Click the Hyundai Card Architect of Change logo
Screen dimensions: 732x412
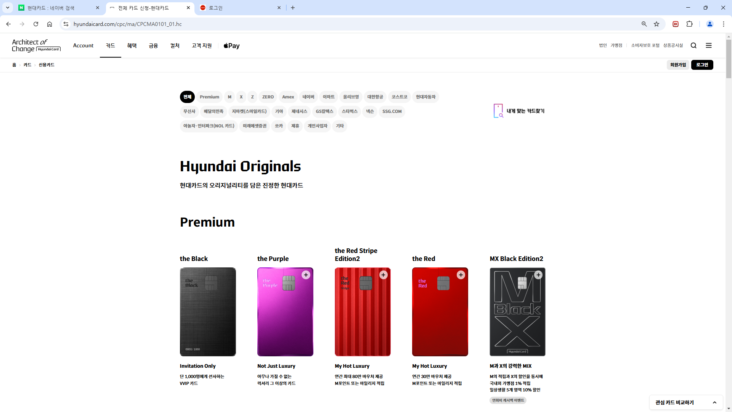point(36,45)
